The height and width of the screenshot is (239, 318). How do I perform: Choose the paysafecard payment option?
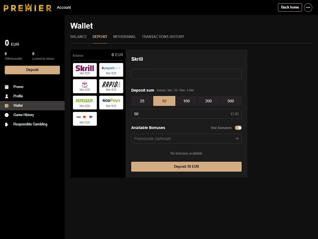(111, 70)
